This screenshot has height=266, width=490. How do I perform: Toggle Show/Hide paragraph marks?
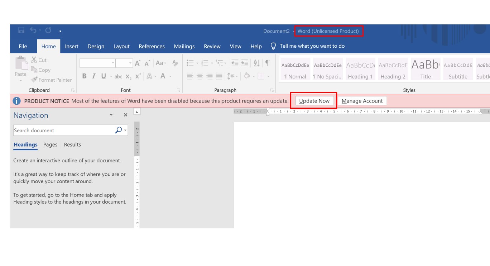[268, 63]
